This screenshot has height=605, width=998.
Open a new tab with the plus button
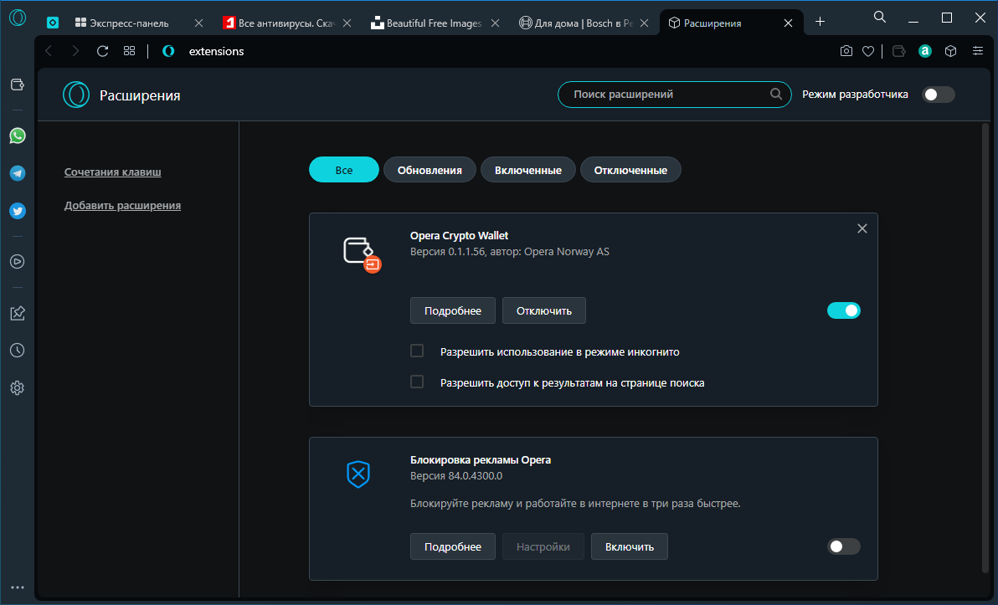pyautogui.click(x=820, y=22)
